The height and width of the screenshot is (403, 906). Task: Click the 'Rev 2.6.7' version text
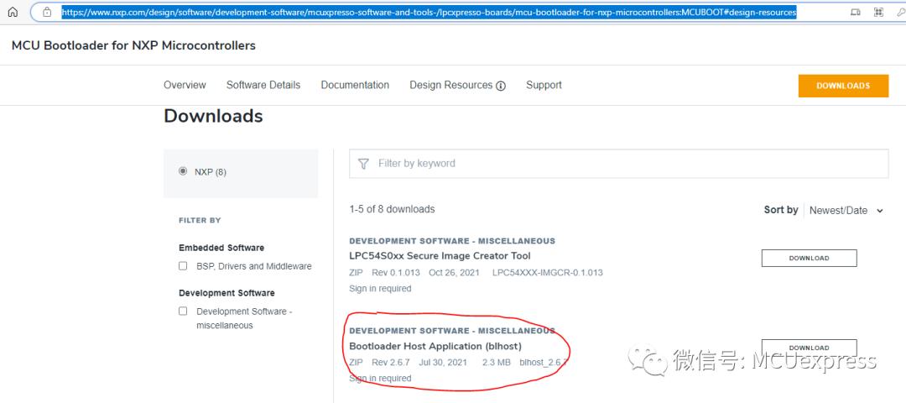click(x=391, y=363)
